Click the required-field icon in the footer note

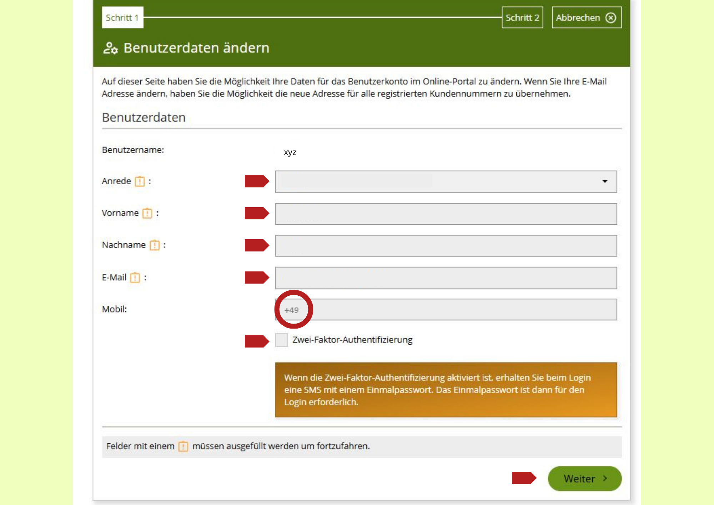click(183, 446)
